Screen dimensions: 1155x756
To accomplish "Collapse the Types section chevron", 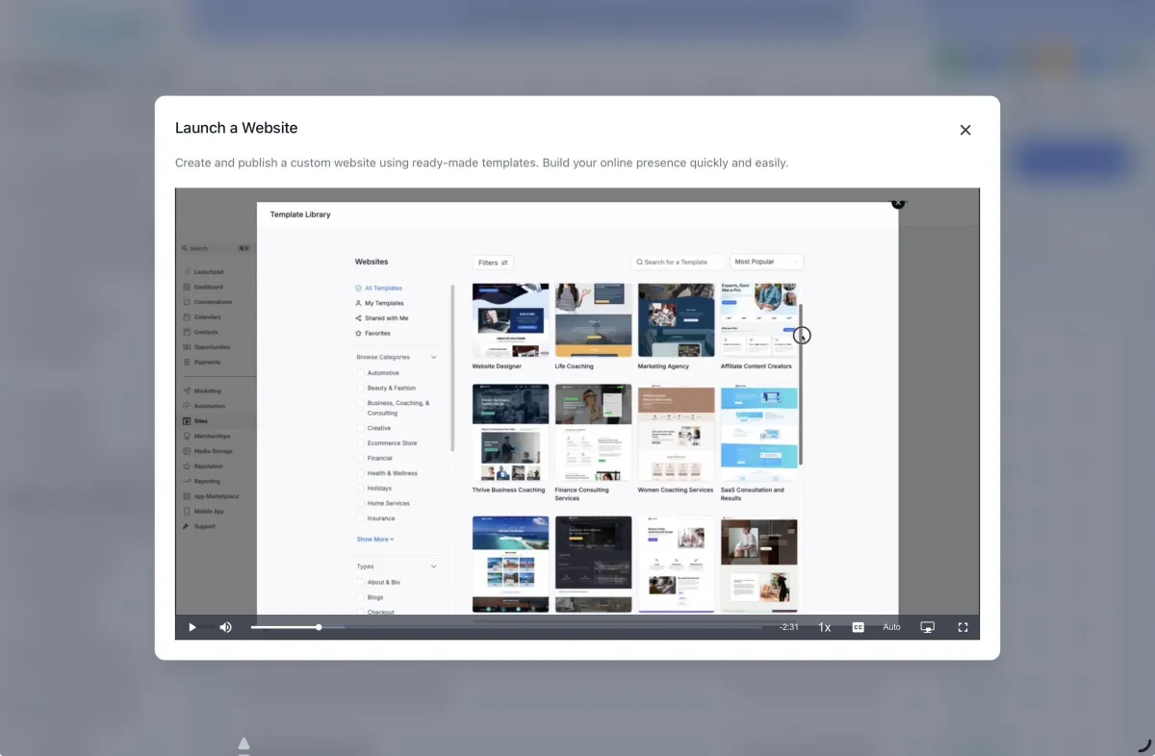I will point(433,567).
